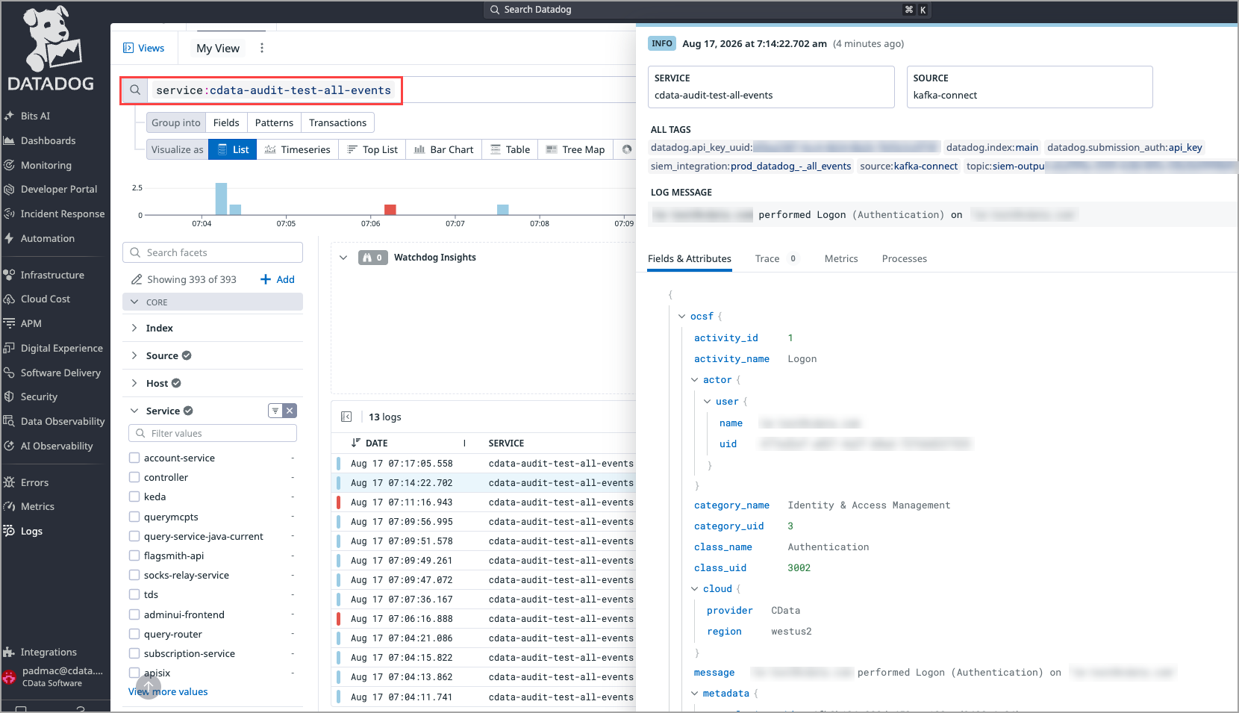Check the keda facet checkbox
1239x713 pixels.
pos(134,496)
